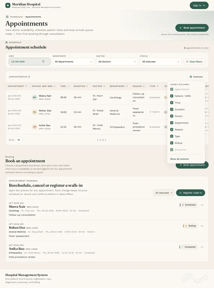
Task: Open the actions menu for Anika Rao
Action: [202, 247]
